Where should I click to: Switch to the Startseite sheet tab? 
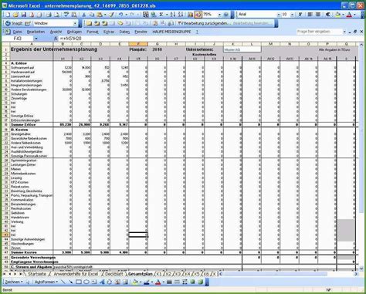[x=37, y=274]
